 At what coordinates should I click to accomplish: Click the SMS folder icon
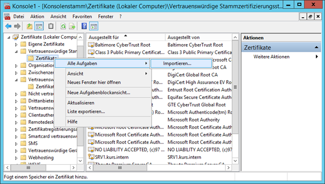click(23, 143)
